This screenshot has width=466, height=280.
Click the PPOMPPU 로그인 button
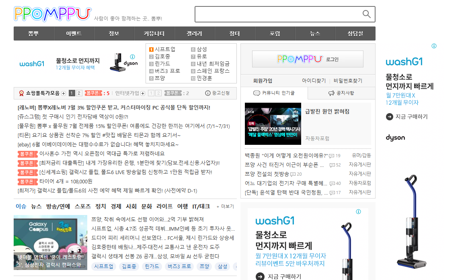307,59
